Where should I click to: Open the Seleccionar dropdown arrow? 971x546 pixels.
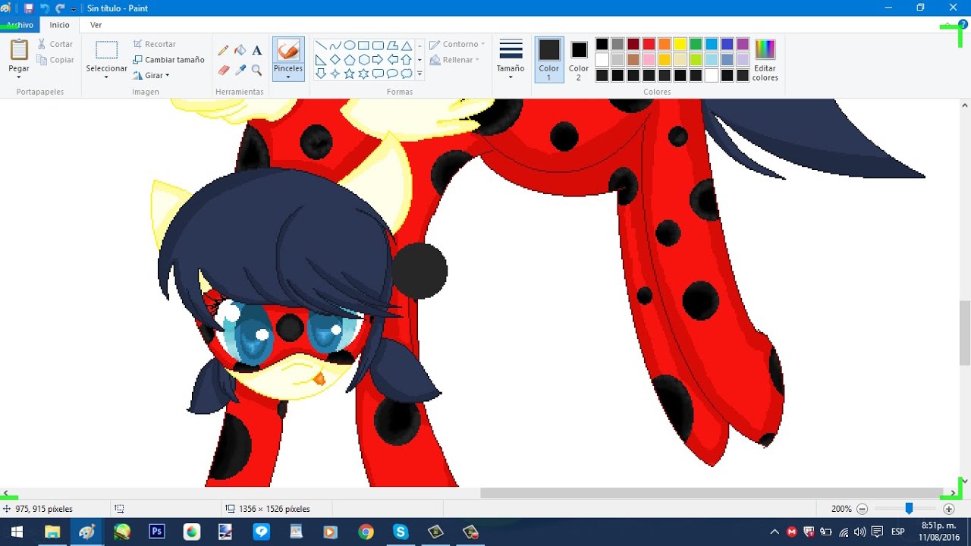click(x=106, y=77)
